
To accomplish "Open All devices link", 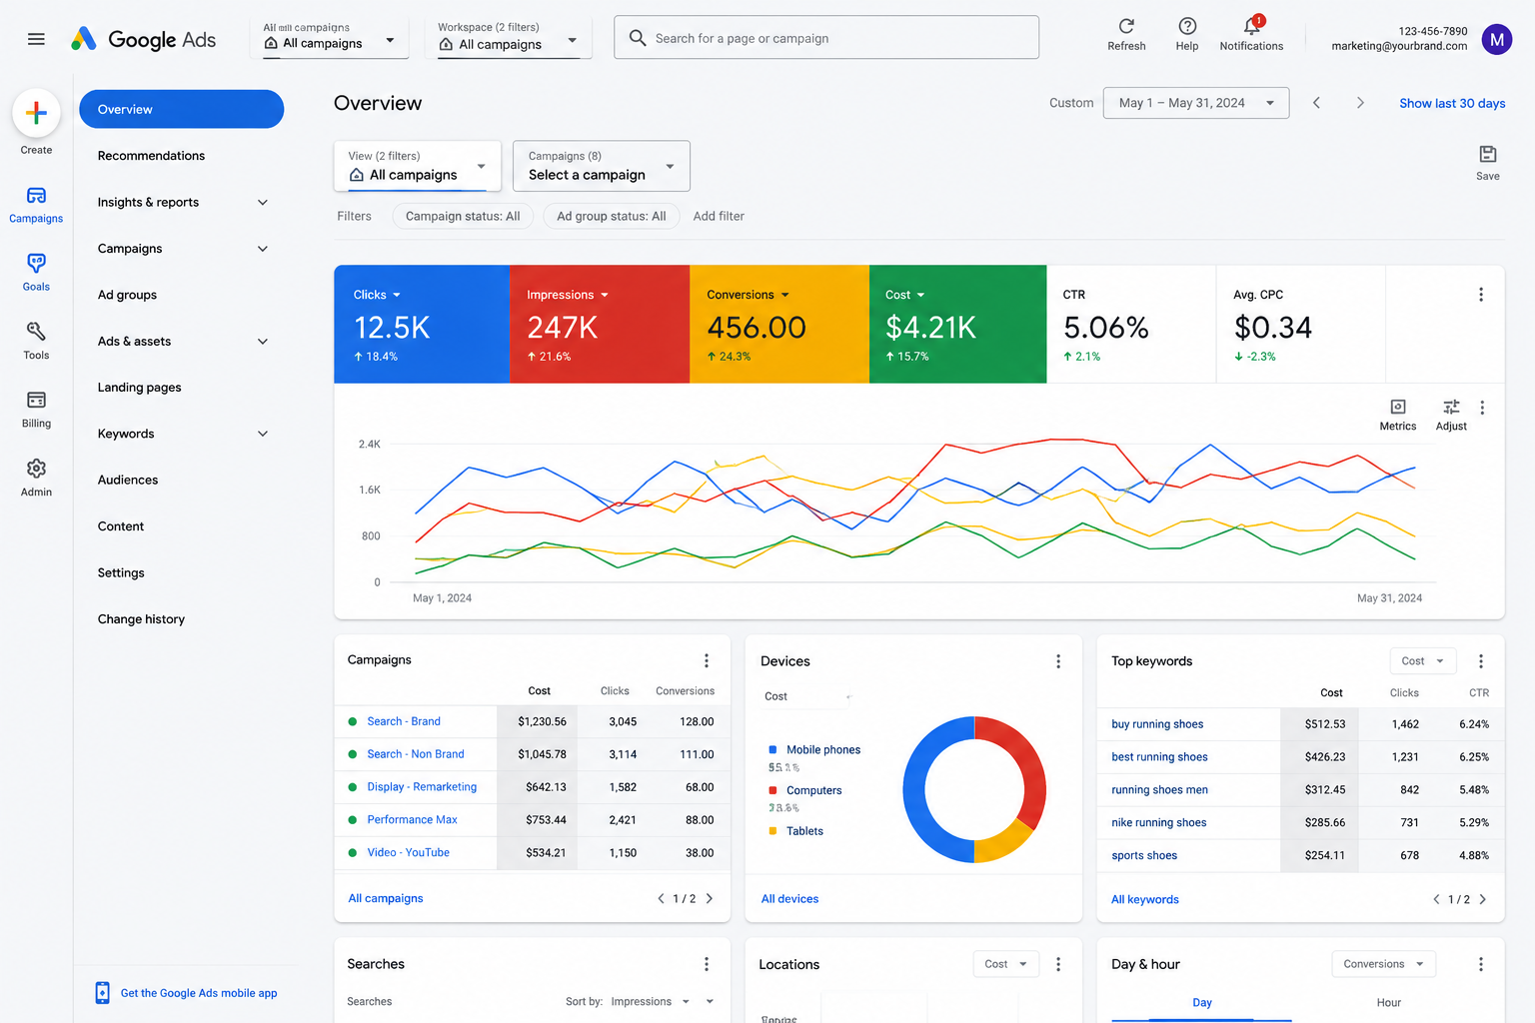I will click(789, 899).
